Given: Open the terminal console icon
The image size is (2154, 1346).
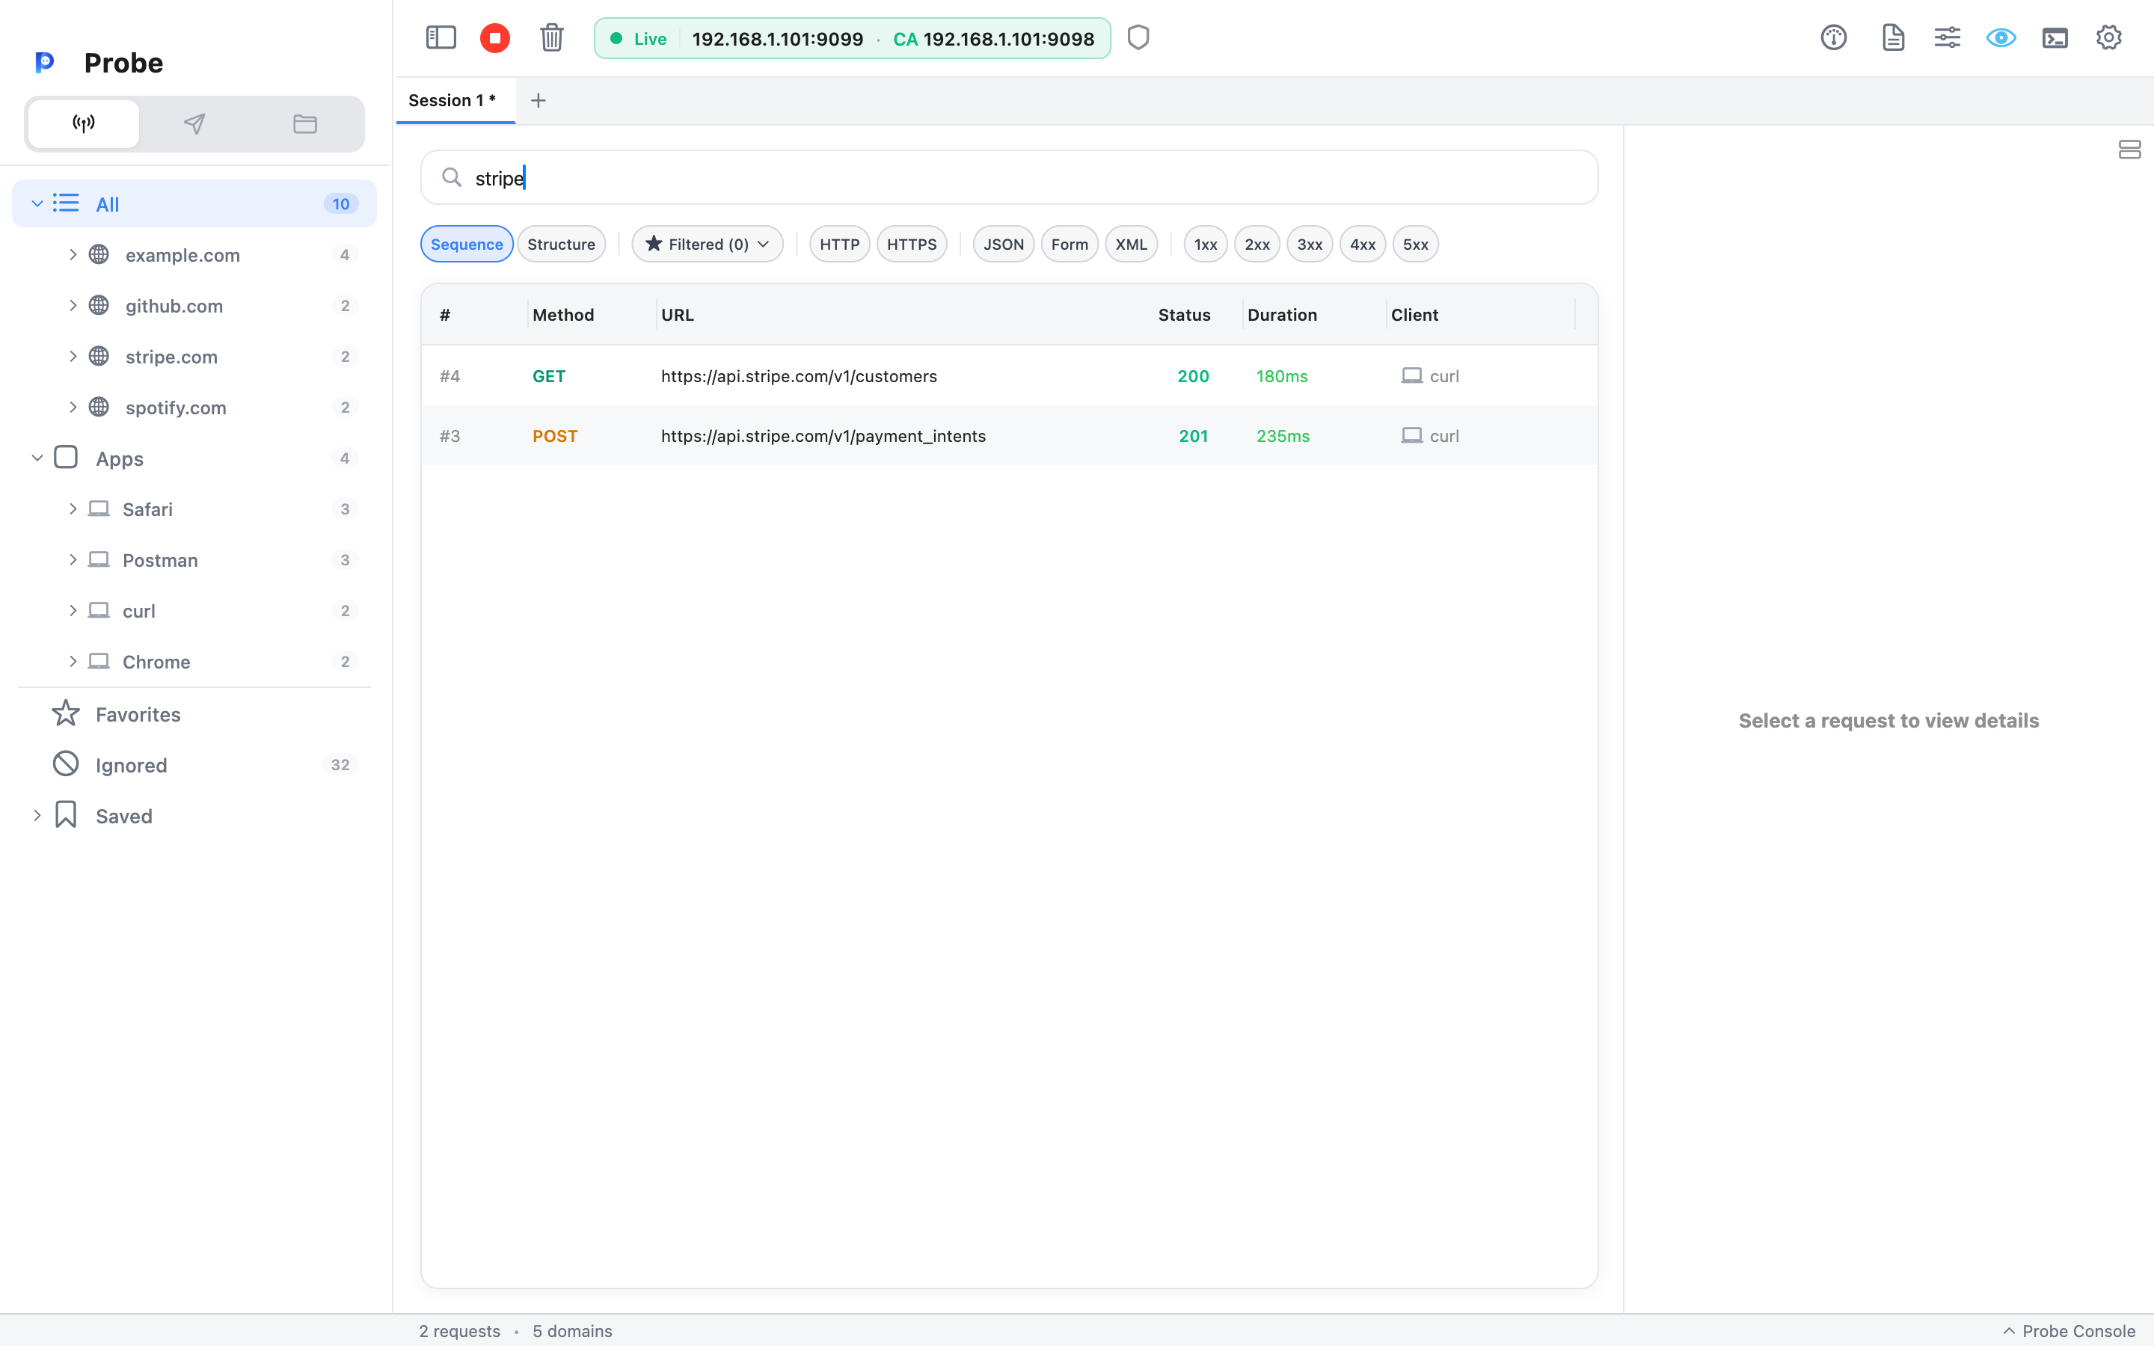Looking at the screenshot, I should (x=2055, y=37).
